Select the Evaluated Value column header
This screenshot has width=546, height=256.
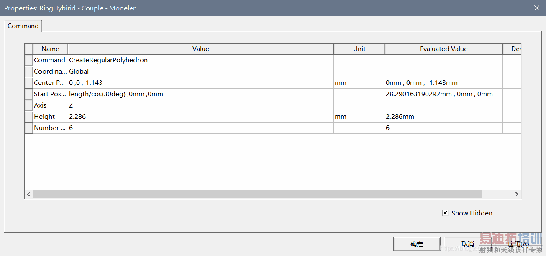pyautogui.click(x=443, y=49)
